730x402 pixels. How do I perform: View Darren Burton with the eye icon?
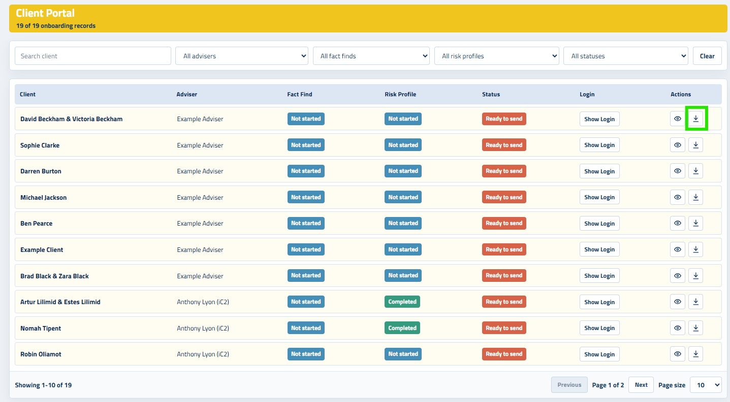[678, 171]
